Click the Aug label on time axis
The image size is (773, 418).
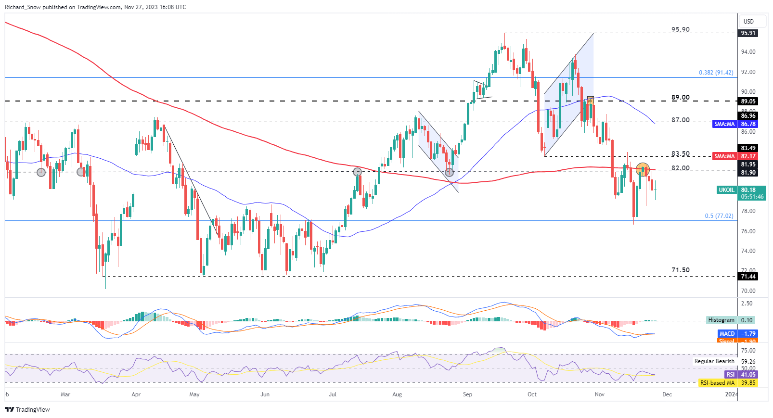[397, 394]
